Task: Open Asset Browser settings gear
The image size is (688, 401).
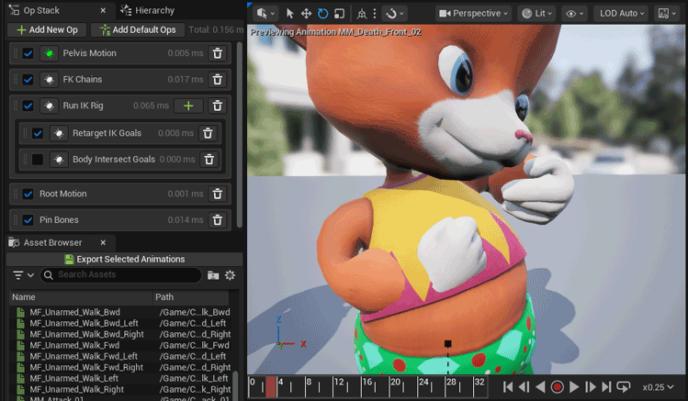Action: (x=231, y=275)
